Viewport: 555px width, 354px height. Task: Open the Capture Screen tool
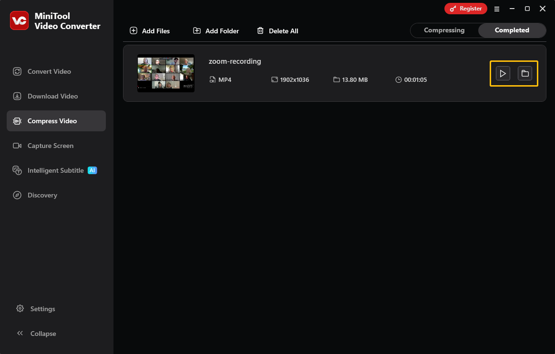[17, 146]
